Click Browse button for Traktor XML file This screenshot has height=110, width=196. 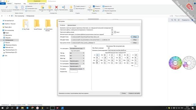click(135, 40)
